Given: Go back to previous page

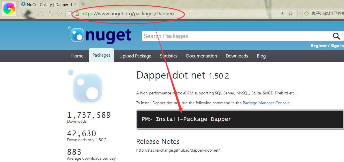Looking at the screenshot, I should (23, 14).
